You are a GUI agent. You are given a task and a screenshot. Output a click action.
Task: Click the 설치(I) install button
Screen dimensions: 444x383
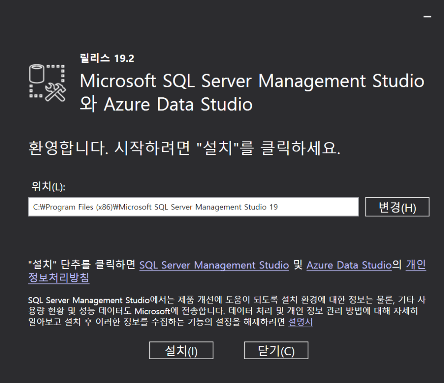click(181, 351)
